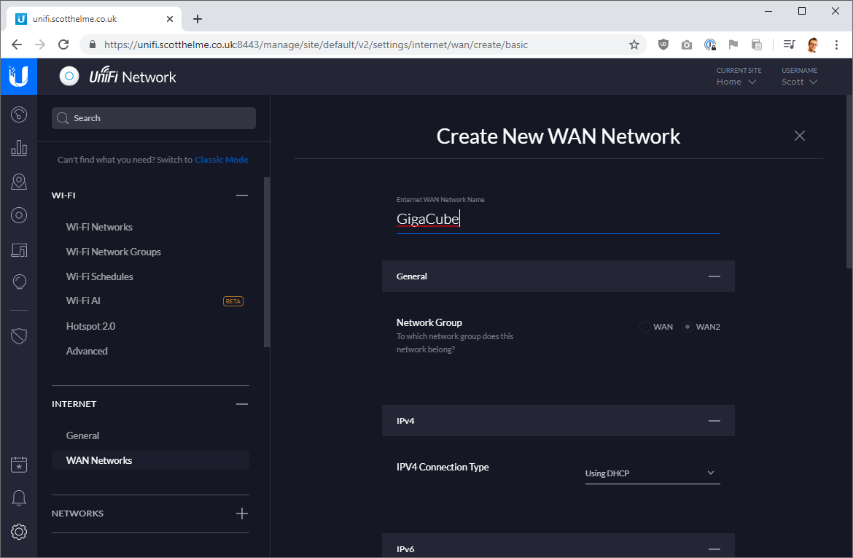The height and width of the screenshot is (558, 853).
Task: Open the Statistics bar chart icon
Action: [19, 148]
